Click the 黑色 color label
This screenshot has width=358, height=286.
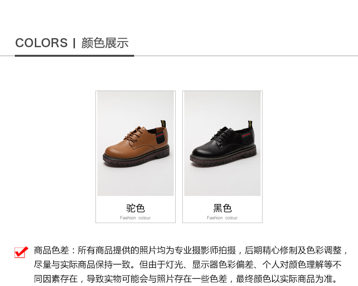(222, 208)
